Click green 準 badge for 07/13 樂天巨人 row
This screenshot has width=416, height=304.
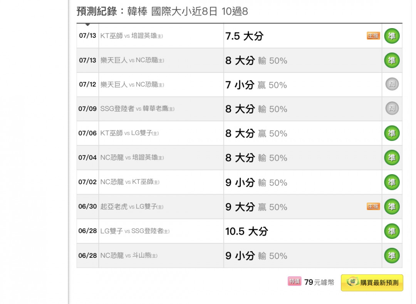(x=392, y=60)
